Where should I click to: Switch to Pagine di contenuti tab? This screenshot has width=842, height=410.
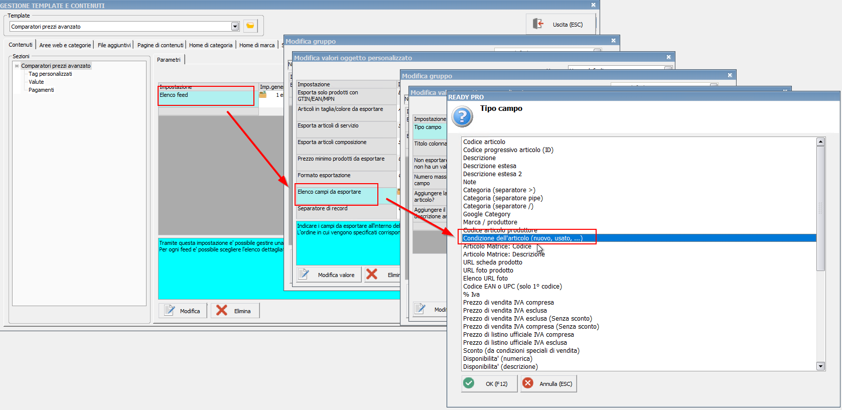point(160,45)
